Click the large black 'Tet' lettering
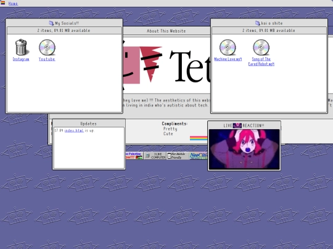The image size is (333, 249). [191, 66]
